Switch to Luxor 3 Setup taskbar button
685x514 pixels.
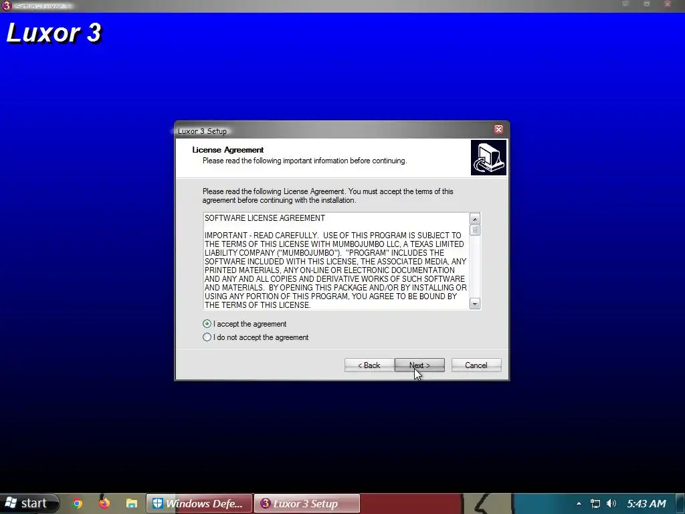[307, 503]
